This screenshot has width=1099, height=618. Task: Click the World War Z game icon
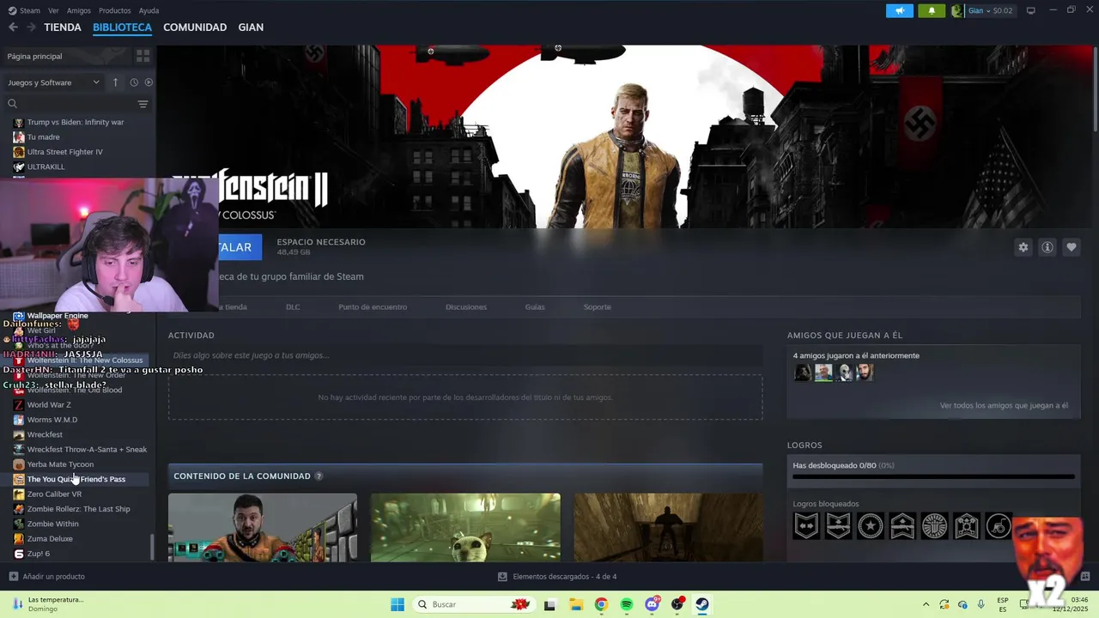click(x=19, y=404)
